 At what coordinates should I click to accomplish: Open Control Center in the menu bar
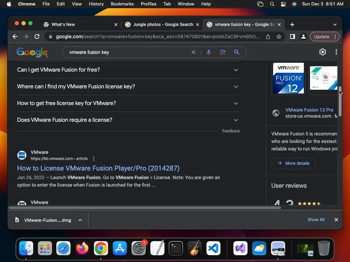click(283, 4)
